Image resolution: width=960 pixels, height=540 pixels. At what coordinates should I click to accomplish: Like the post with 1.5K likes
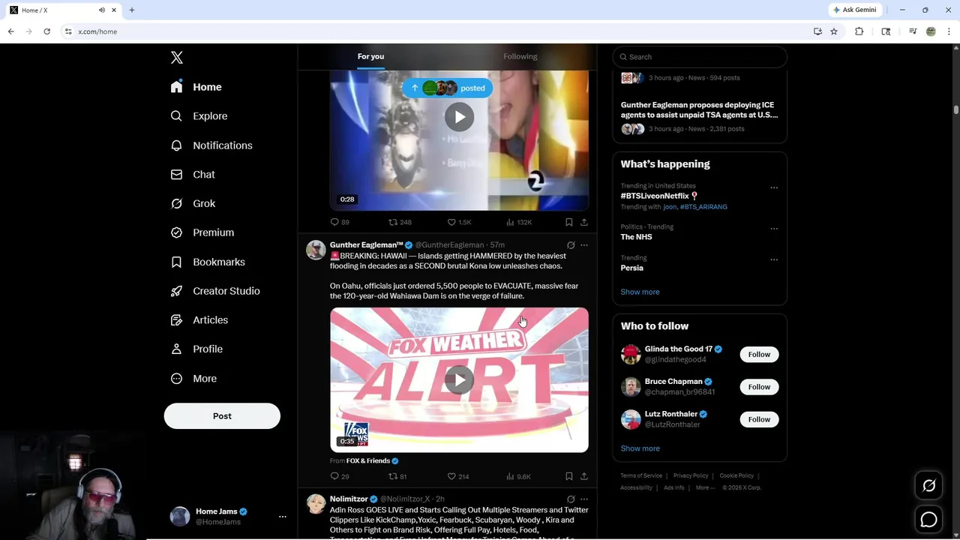[459, 222]
